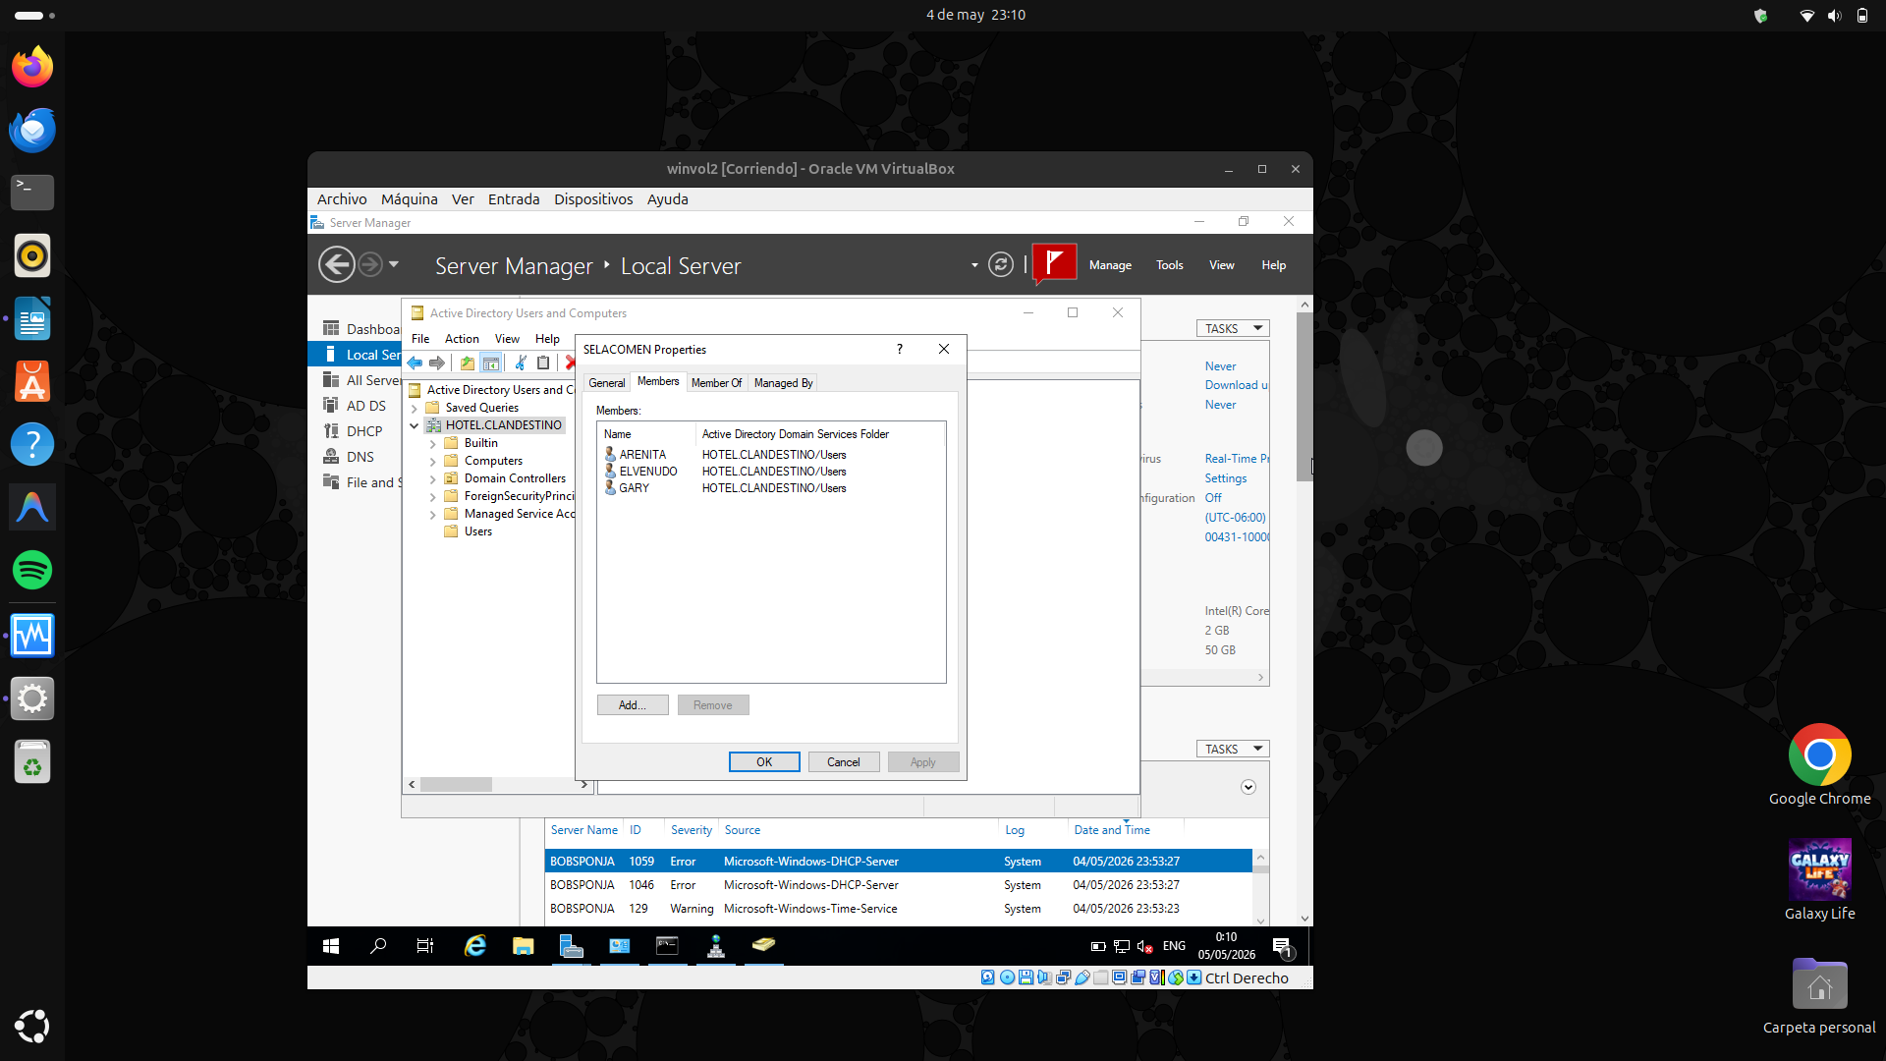Open Internet Explorer from the Windows taskbar

coord(475,945)
